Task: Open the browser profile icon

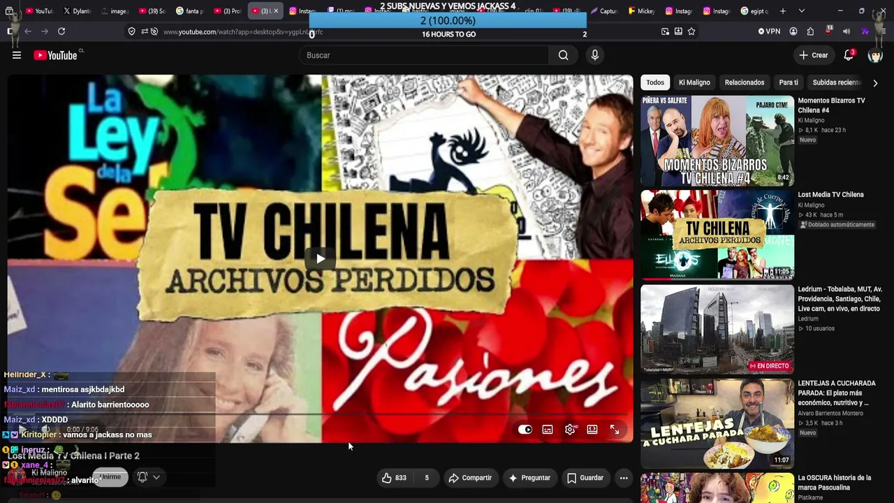Action: [793, 31]
